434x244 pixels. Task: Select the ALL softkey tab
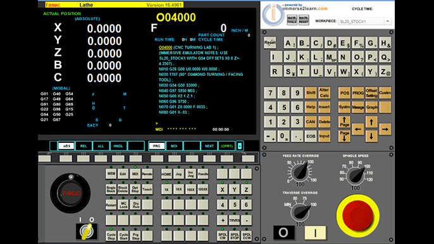[x=101, y=146]
